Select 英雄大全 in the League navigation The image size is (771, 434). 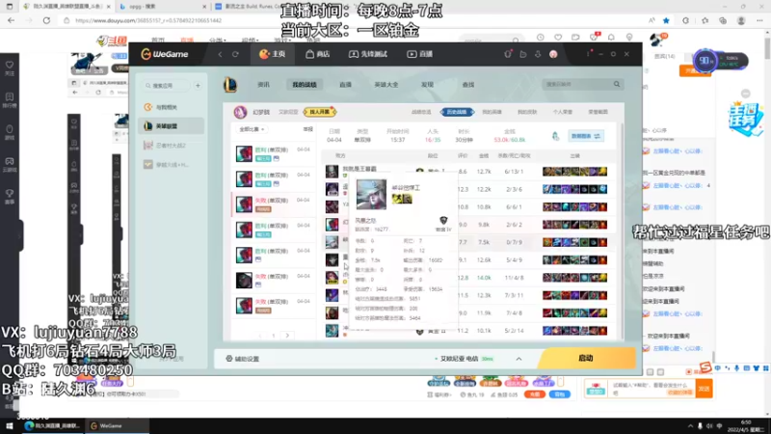pyautogui.click(x=386, y=85)
